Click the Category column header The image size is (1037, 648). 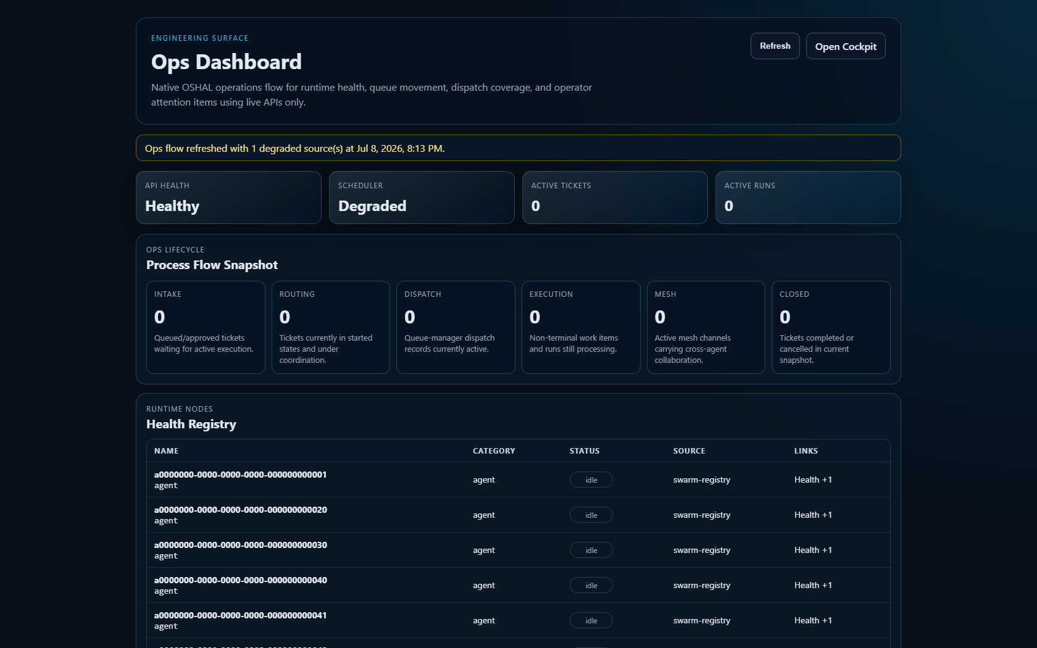(x=494, y=451)
